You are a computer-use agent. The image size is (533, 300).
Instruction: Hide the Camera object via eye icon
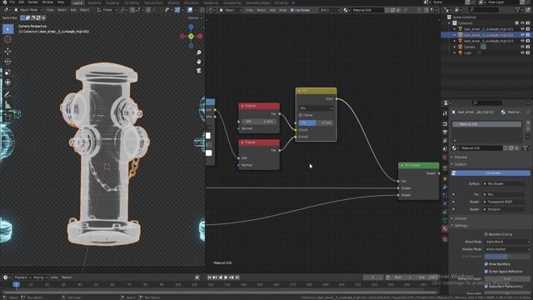click(522, 47)
